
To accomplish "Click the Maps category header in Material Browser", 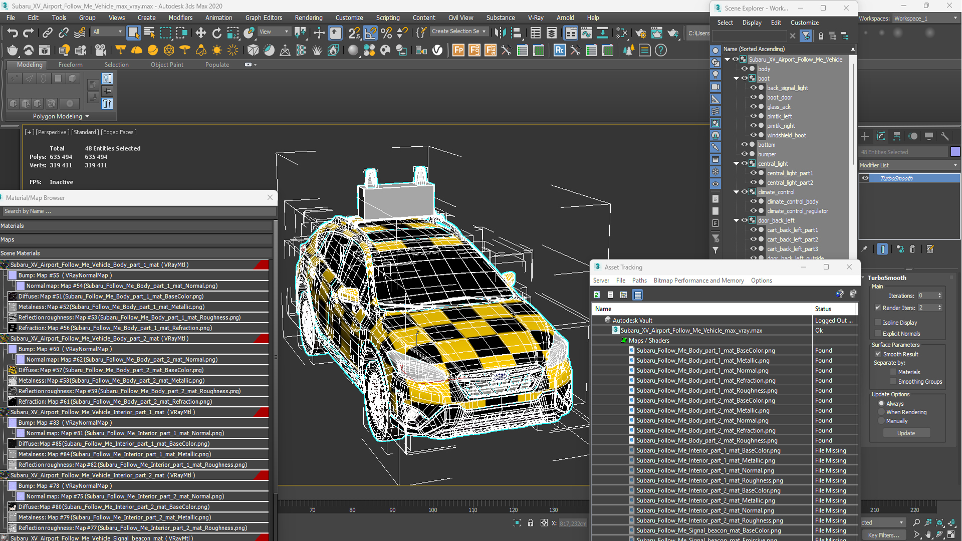I will (136, 239).
